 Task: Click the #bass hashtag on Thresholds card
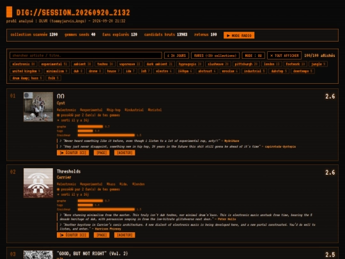click(111, 184)
